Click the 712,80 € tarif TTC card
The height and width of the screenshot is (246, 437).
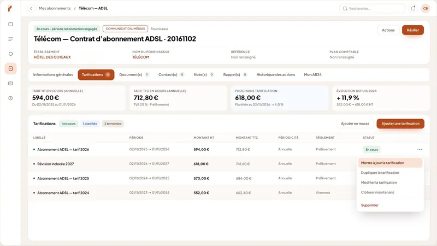179,98
